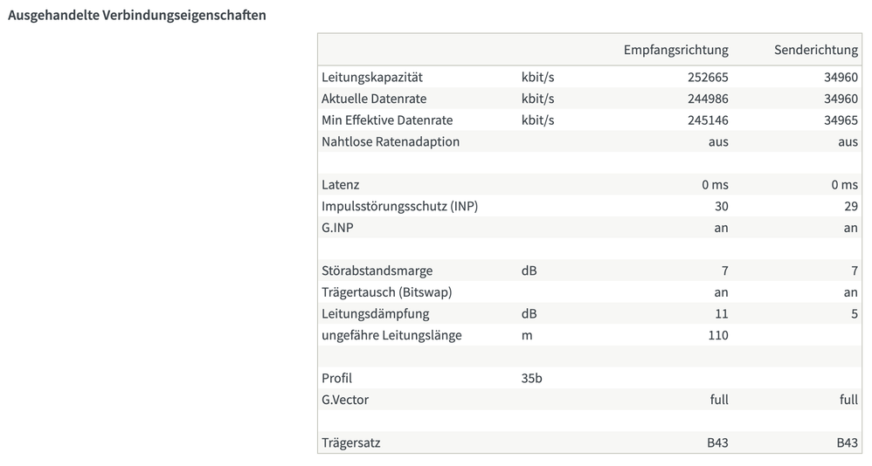Click the Ausgehandelte Verbindungseigenschaften heading
The image size is (872, 466).
(x=137, y=16)
